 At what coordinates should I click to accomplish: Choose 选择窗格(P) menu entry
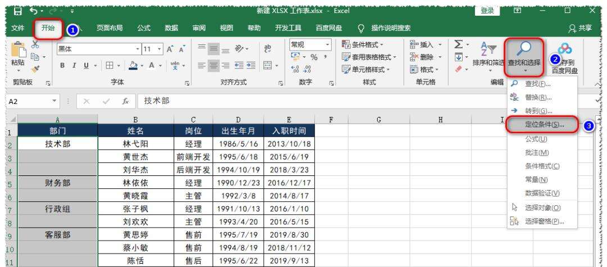point(542,221)
